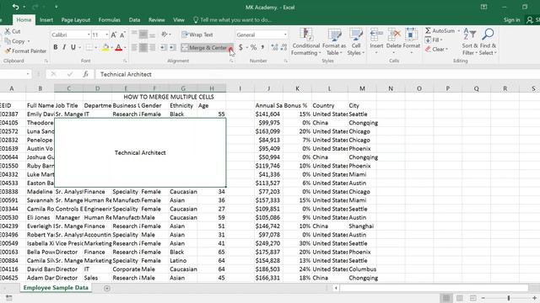540x303 pixels.
Task: Open Find & Select menu
Action: (488, 41)
